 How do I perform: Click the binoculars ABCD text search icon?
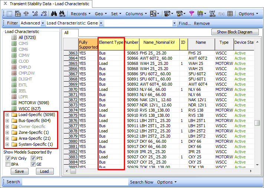click(x=62, y=14)
